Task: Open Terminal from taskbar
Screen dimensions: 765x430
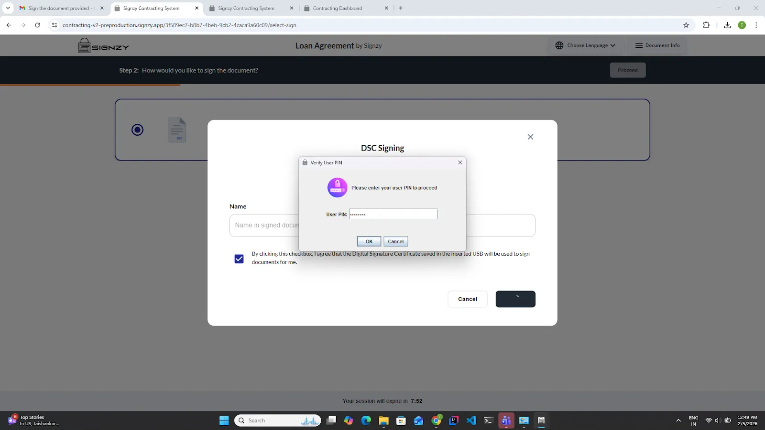Action: 489,420
